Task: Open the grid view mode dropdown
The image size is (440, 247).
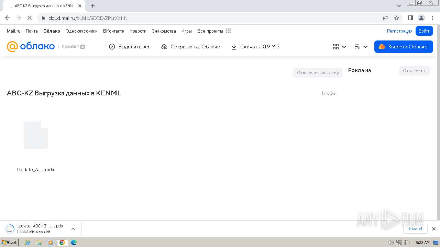Action: 339,47
